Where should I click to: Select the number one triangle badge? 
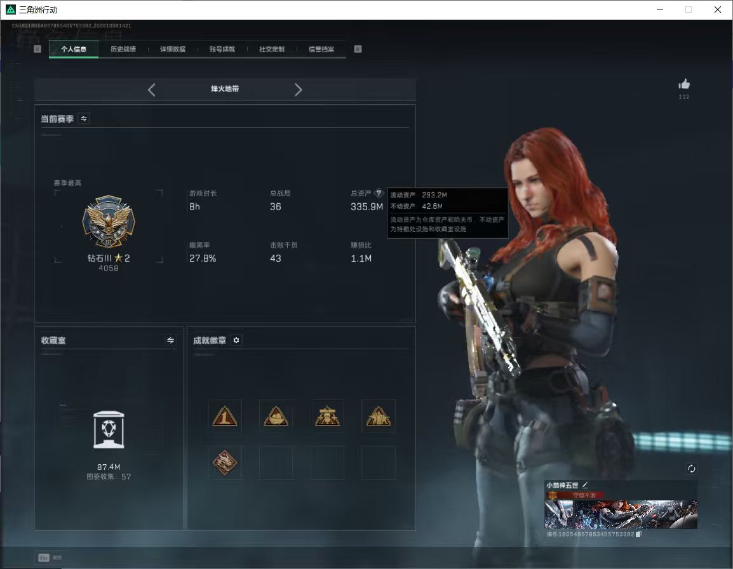(225, 416)
